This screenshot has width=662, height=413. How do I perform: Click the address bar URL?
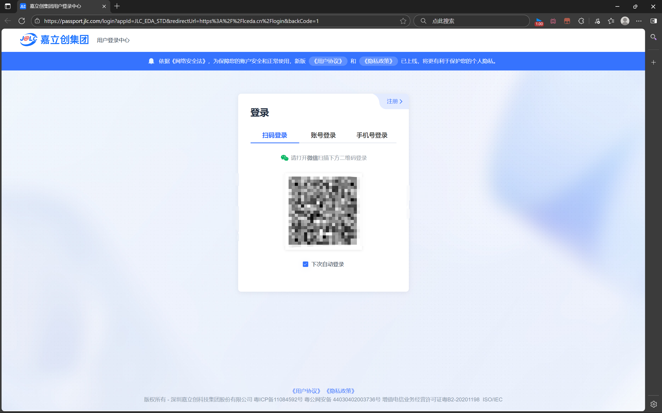pos(181,21)
